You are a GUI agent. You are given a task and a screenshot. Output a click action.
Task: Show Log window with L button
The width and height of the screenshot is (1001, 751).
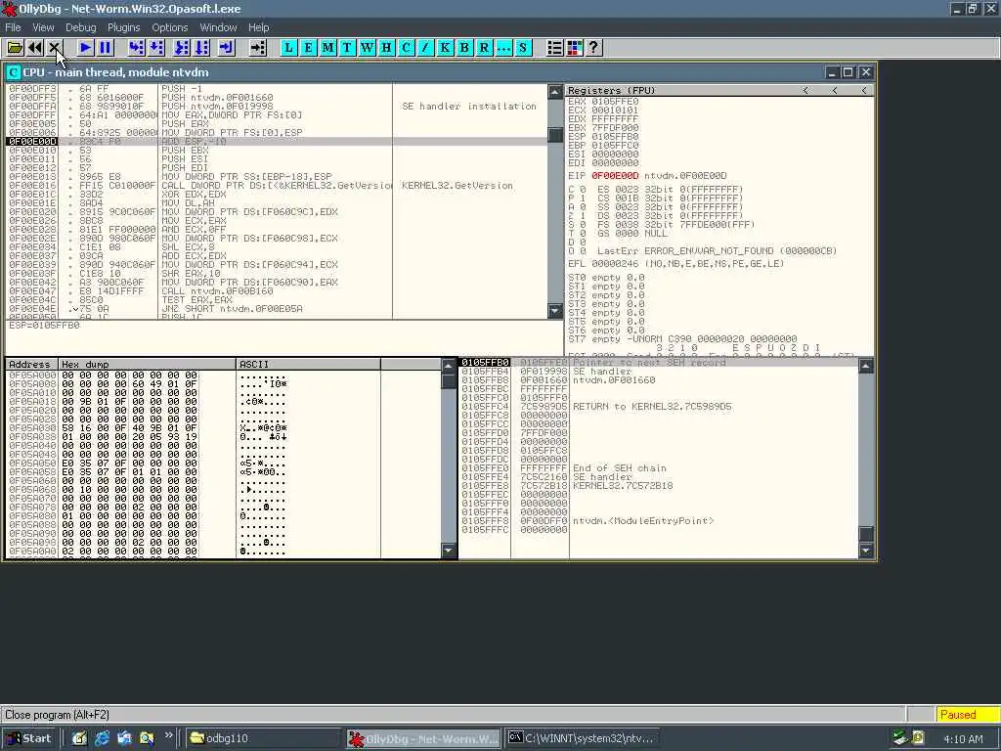tap(289, 48)
